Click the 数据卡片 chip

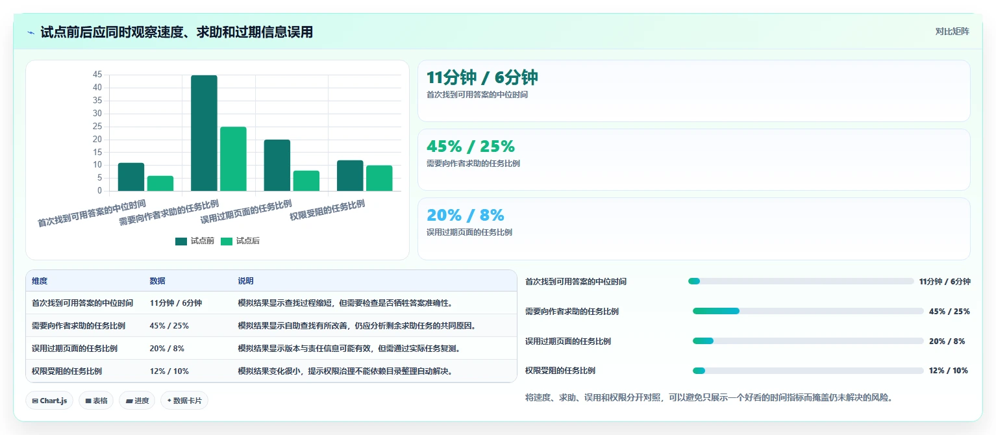pyautogui.click(x=184, y=401)
